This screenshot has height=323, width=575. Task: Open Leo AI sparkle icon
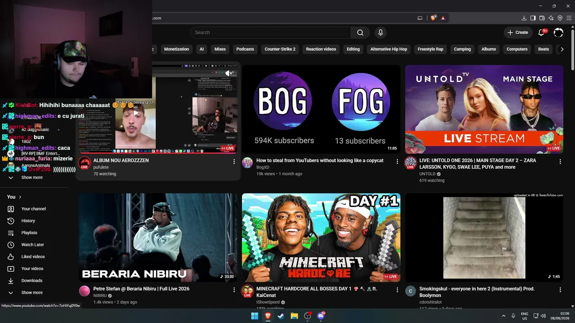(x=551, y=18)
